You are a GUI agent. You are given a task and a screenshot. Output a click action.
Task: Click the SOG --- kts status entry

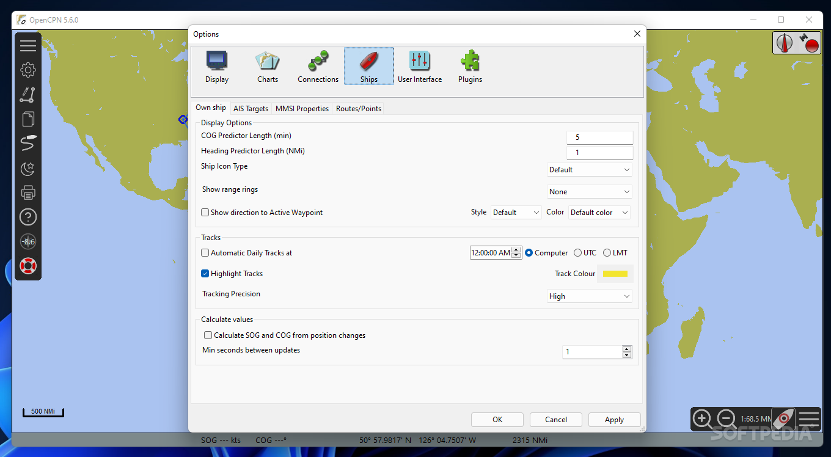point(221,440)
